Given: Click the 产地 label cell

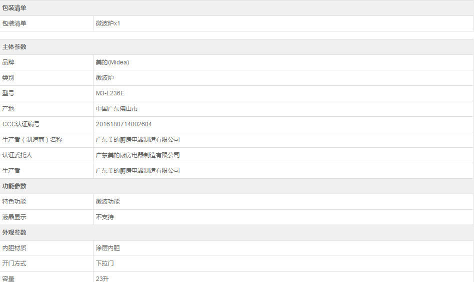Looking at the screenshot, I should 46,109.
